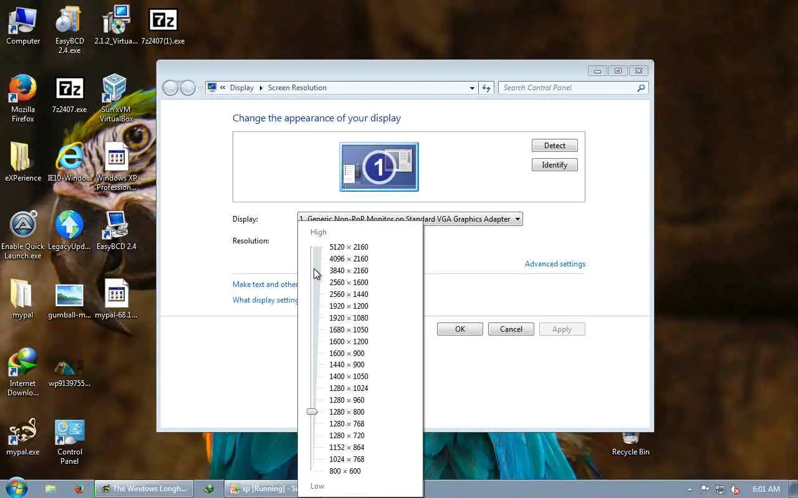Click the Action Center flag tray icon
This screenshot has width=798, height=498.
(x=705, y=489)
